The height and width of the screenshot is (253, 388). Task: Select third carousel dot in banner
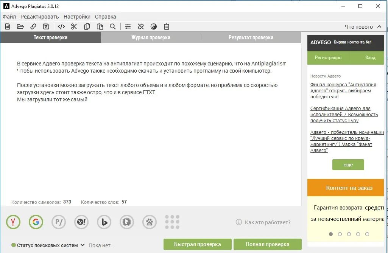[x=349, y=234]
